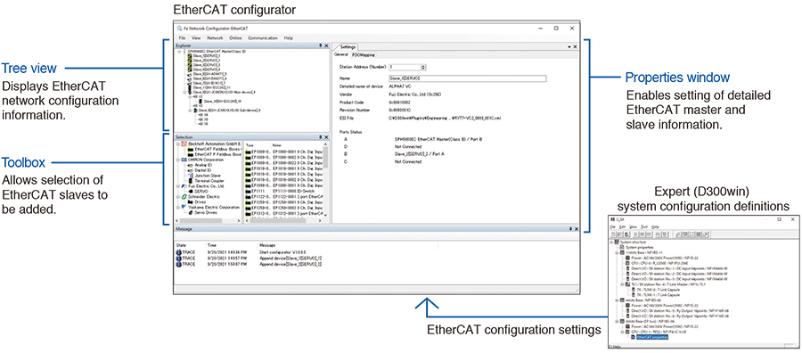Select System properties in C_SX tree
Viewport: 802px width, 353px height.
pos(638,247)
